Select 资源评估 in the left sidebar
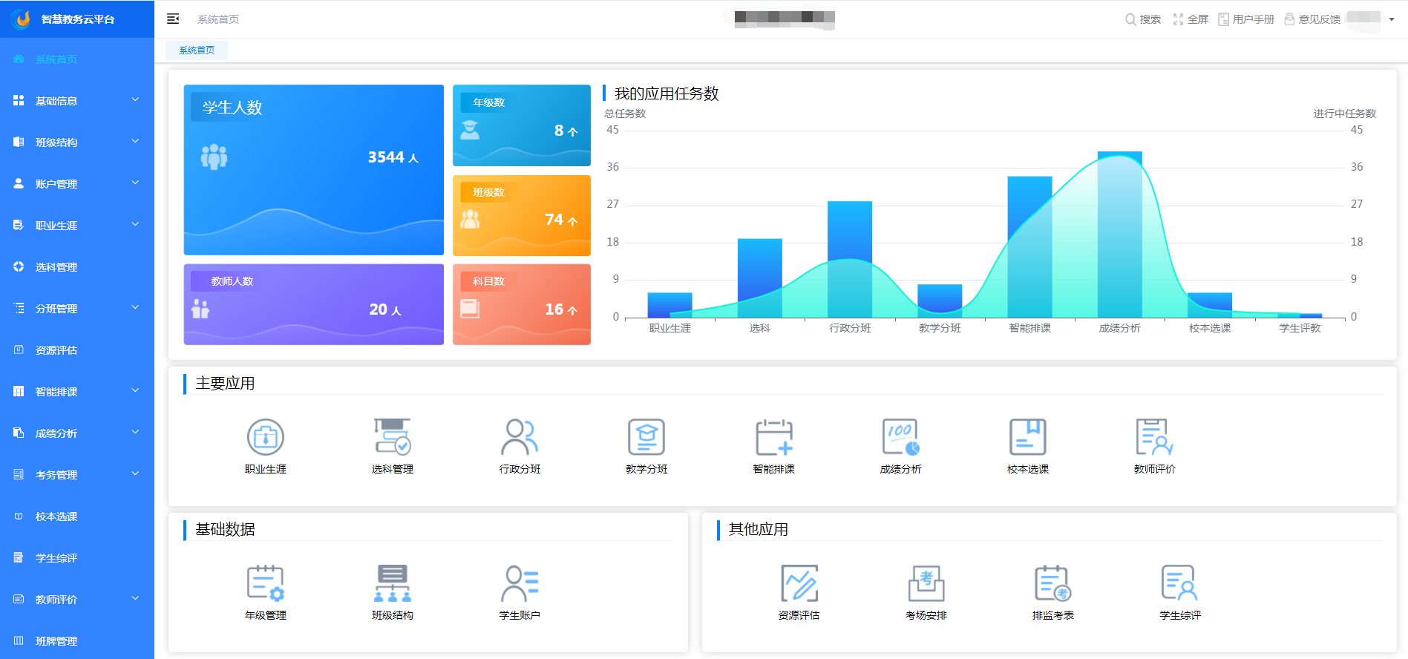 pyautogui.click(x=56, y=350)
